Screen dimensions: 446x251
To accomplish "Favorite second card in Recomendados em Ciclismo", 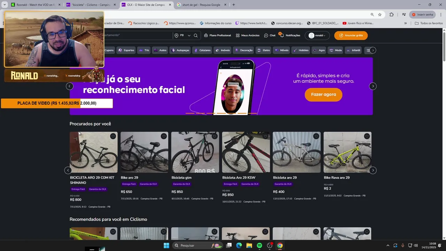I will (x=164, y=232).
